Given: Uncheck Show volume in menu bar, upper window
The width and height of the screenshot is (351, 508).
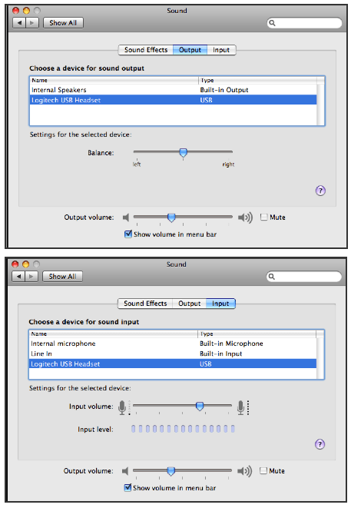Looking at the screenshot, I should pos(128,234).
